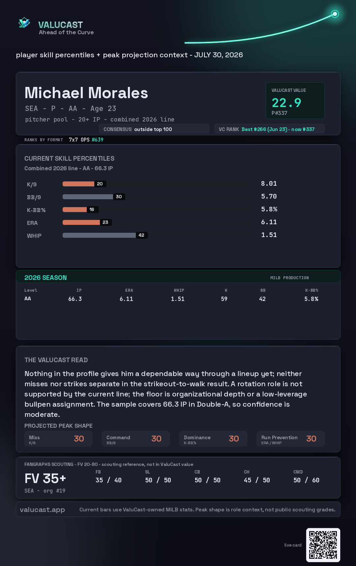Click the Command BB/9 peak shape chip

[x=136, y=439]
